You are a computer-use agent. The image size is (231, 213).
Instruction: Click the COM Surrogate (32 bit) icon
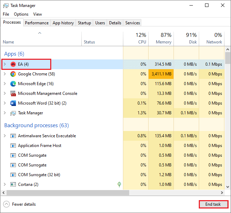(x=13, y=175)
